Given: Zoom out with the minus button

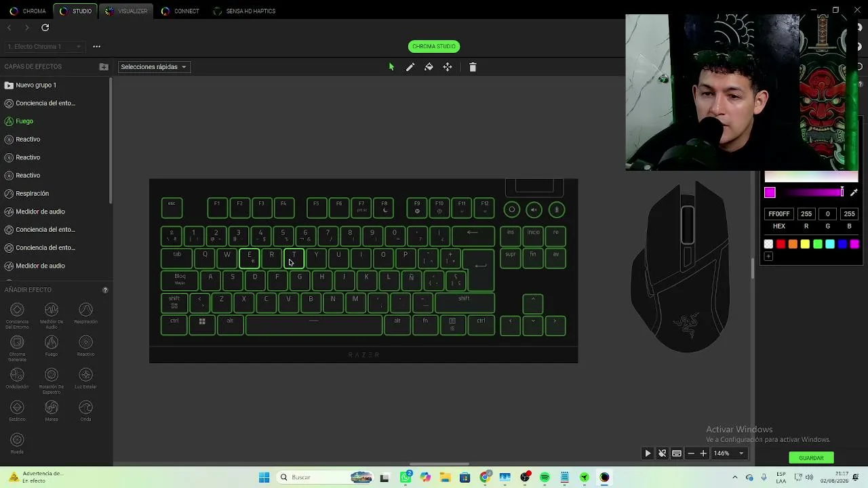Looking at the screenshot, I should [691, 453].
